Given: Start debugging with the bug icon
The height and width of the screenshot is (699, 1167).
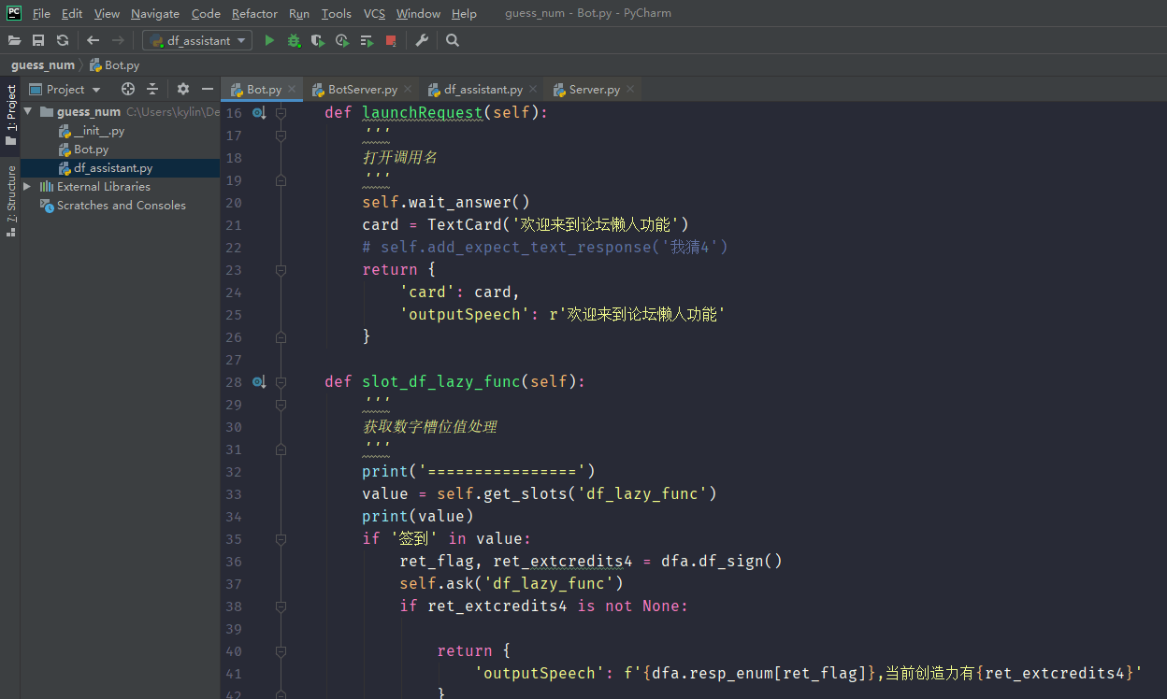Looking at the screenshot, I should point(294,40).
